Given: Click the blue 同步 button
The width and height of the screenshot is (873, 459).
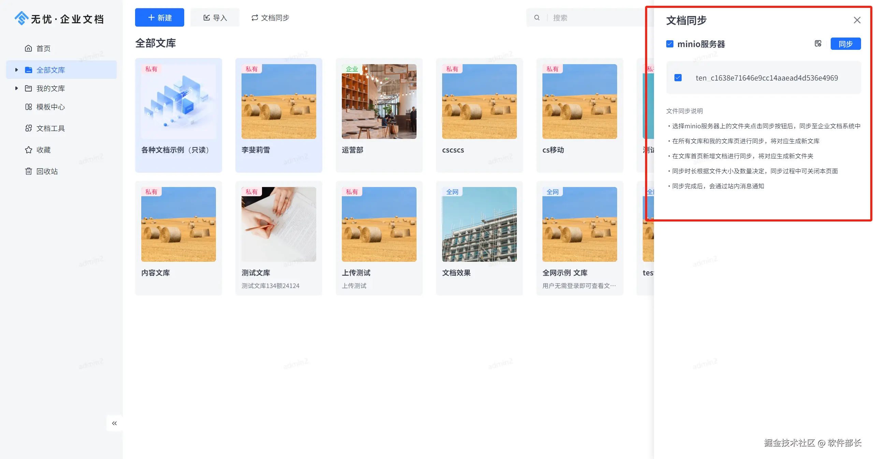Looking at the screenshot, I should tap(845, 44).
